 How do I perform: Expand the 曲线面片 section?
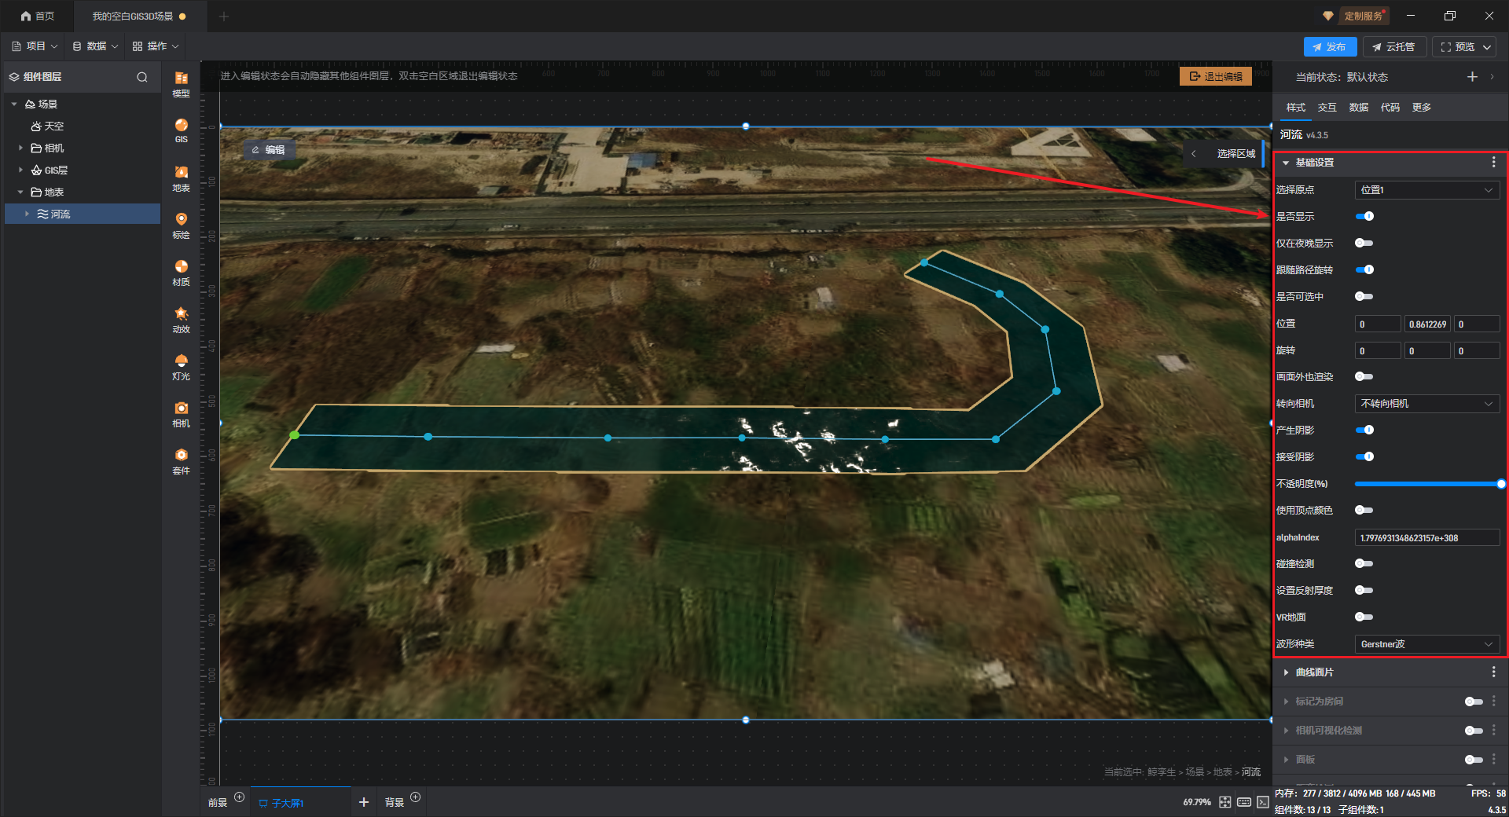click(x=1314, y=672)
